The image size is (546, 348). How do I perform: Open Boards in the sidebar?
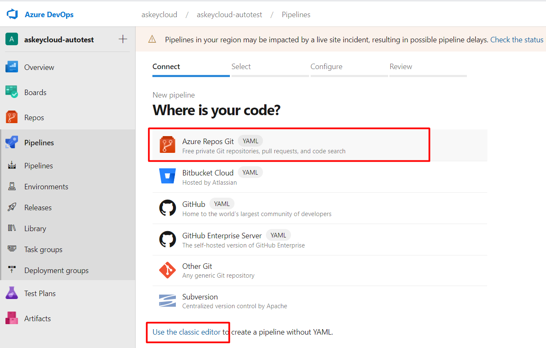(68, 92)
